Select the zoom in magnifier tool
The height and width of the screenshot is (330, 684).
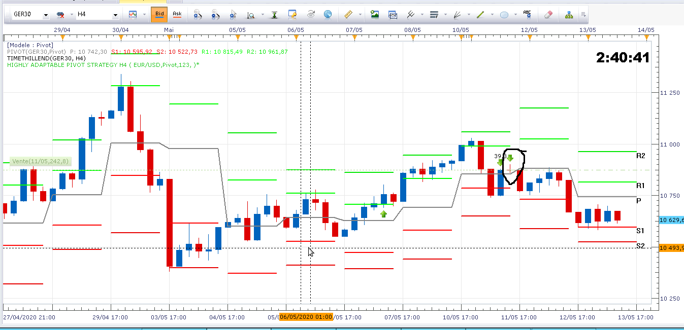[x=197, y=15]
